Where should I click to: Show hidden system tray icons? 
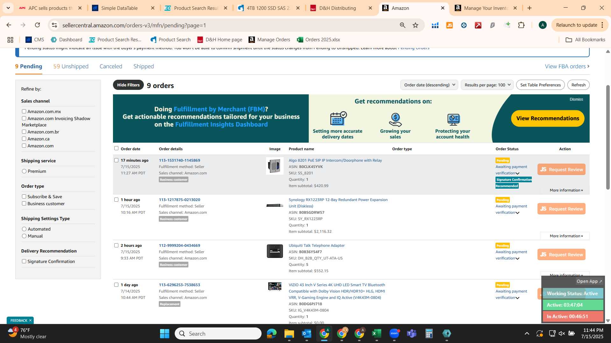(x=527, y=333)
